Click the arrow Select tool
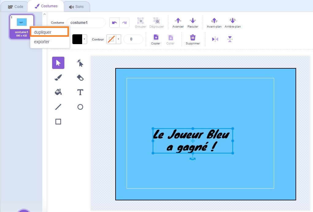This screenshot has height=212, width=313. coord(58,63)
